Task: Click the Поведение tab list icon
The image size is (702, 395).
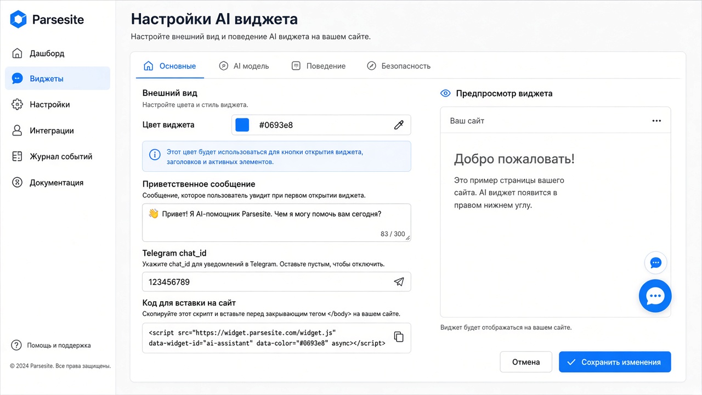Action: pyautogui.click(x=296, y=66)
